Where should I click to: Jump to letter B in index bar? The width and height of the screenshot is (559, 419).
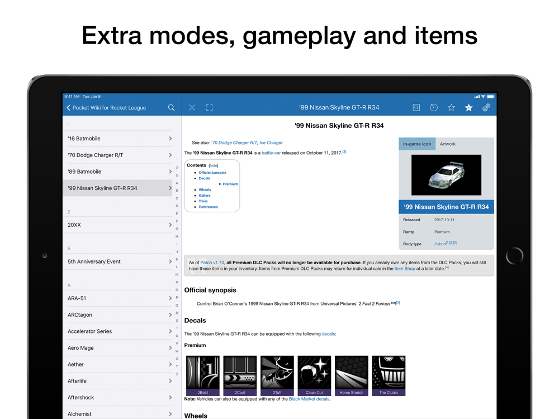click(177, 191)
